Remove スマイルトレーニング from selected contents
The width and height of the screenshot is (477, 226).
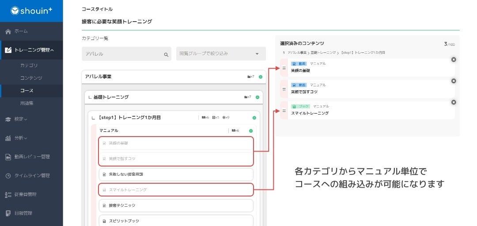tap(454, 102)
